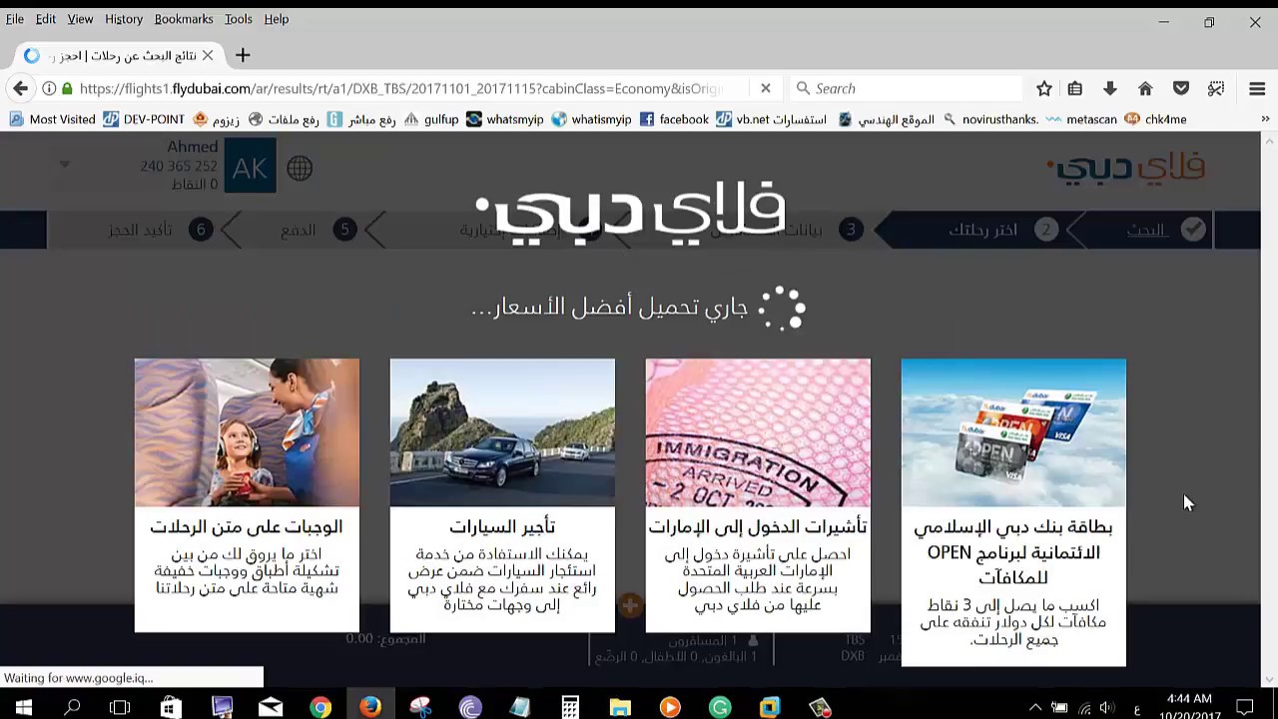Click the تأشيرات الدخول إلى الإمارات title
The width and height of the screenshot is (1278, 719).
click(758, 526)
